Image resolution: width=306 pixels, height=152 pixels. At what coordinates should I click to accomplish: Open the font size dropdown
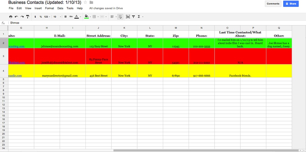(57, 17)
